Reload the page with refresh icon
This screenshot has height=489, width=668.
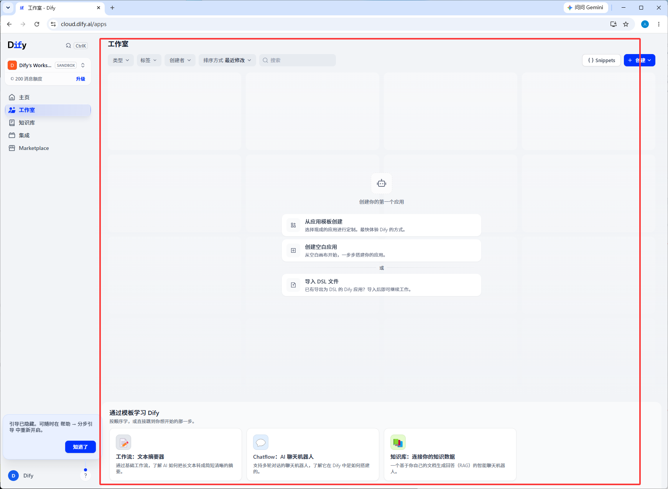pos(37,24)
